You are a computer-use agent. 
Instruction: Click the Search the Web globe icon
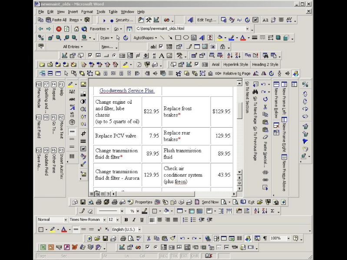tap(84, 29)
